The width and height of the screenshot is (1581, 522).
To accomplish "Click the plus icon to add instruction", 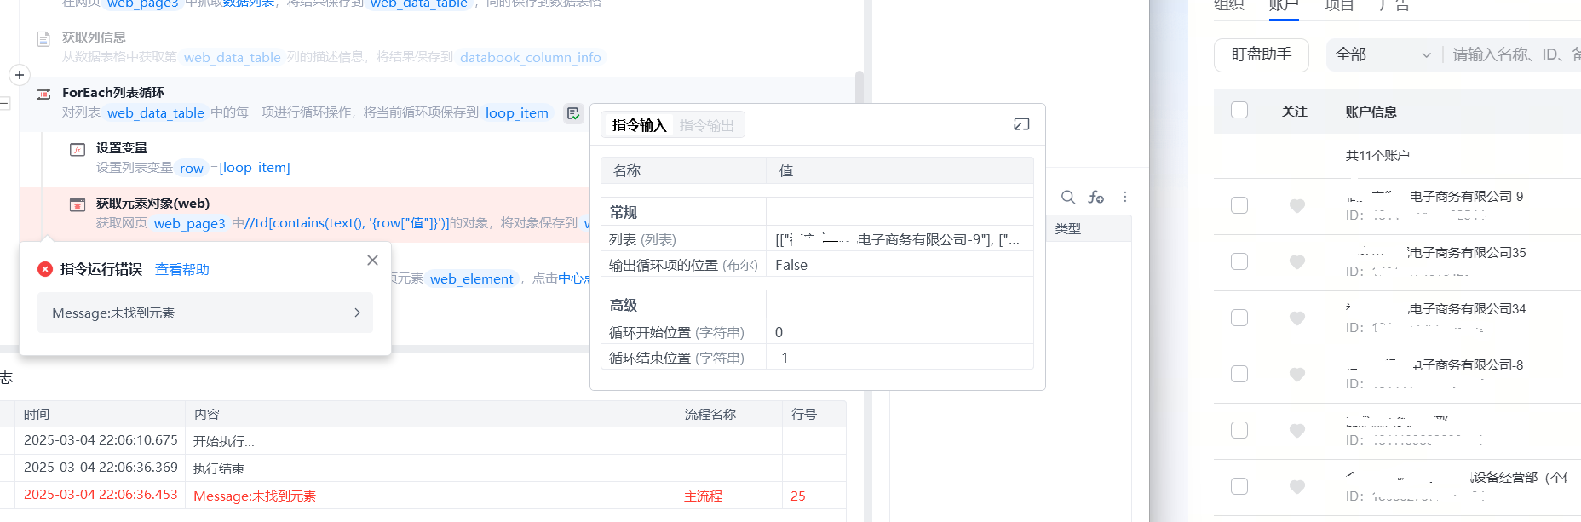I will tap(19, 75).
